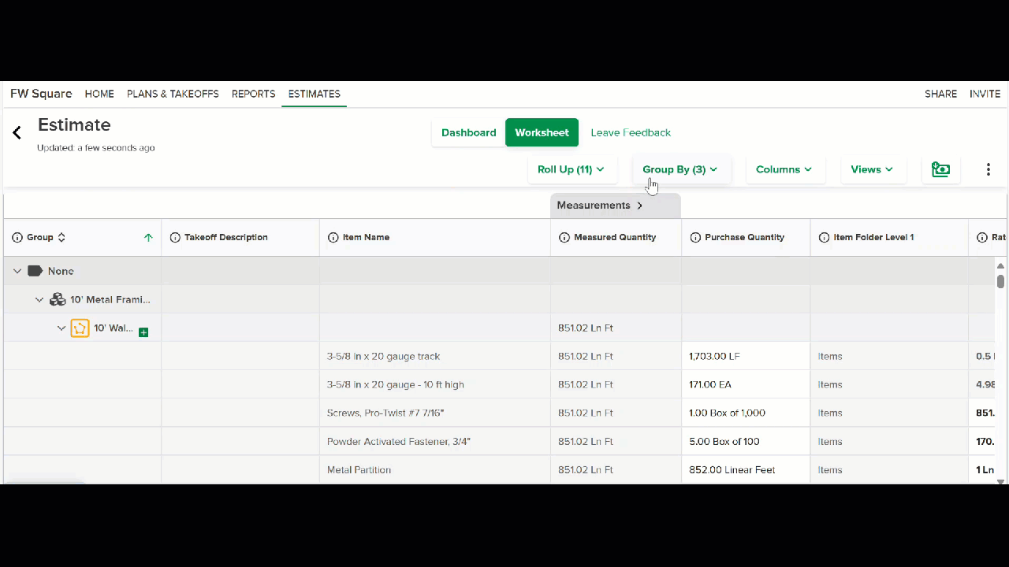This screenshot has height=567, width=1009.
Task: Click the green plus icon beside 10' Wal...
Action: click(x=143, y=333)
